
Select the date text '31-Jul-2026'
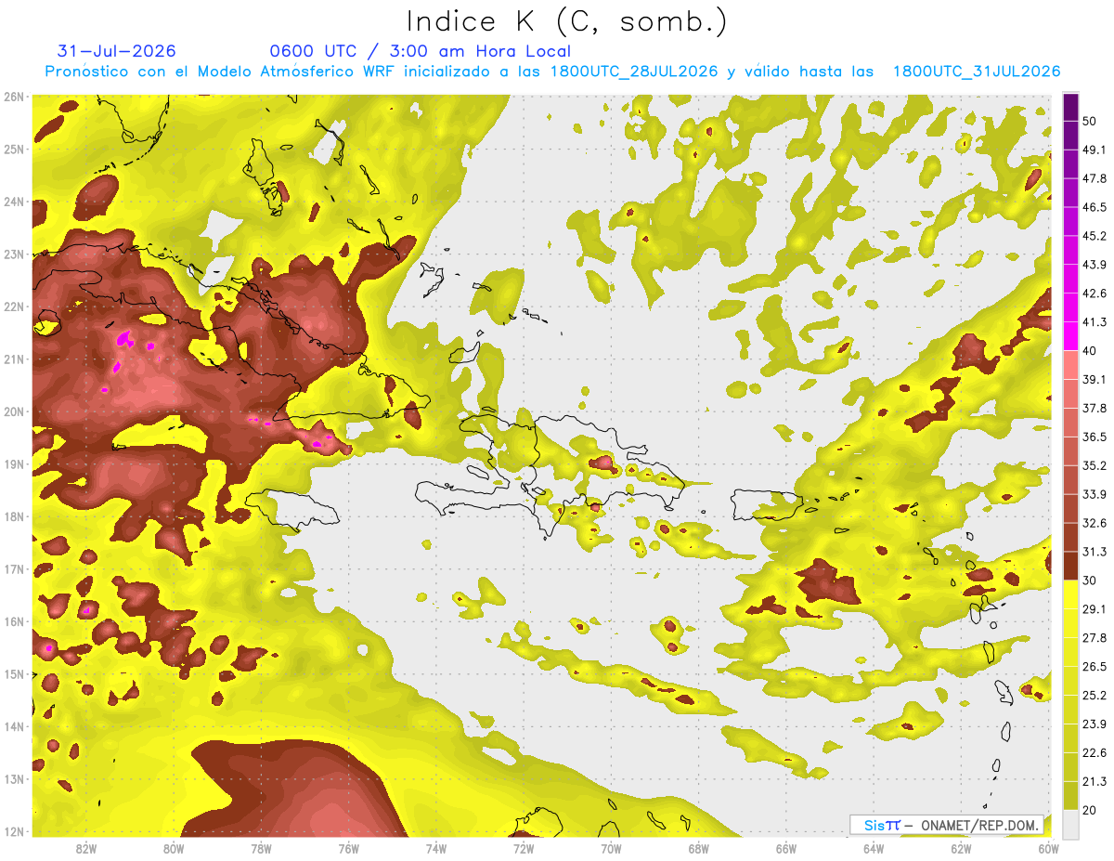click(116, 51)
